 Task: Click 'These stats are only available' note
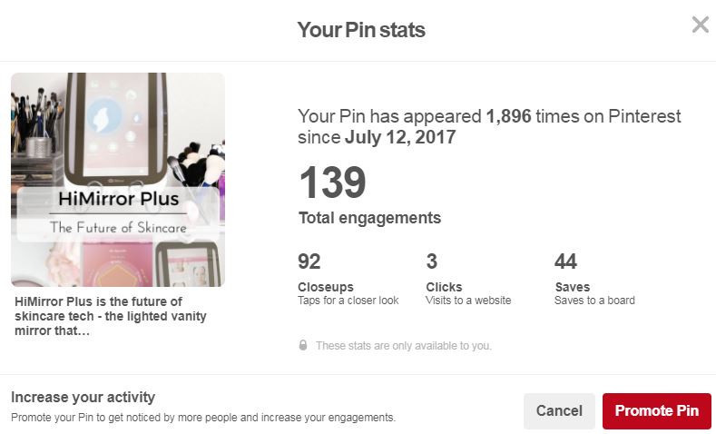[x=404, y=346]
